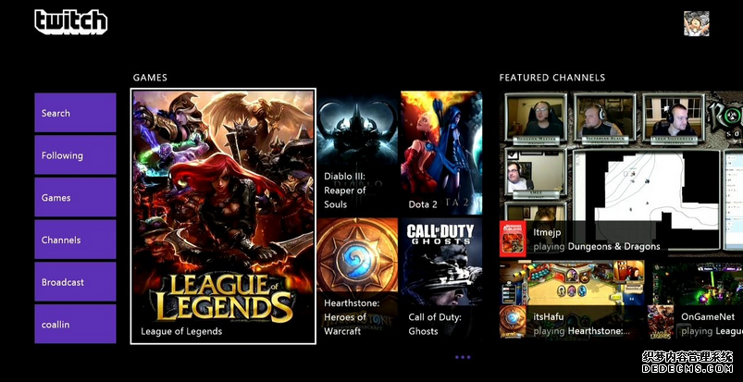This screenshot has width=743, height=382.
Task: Click the League icon beside OnGameNet
Action: point(661,322)
